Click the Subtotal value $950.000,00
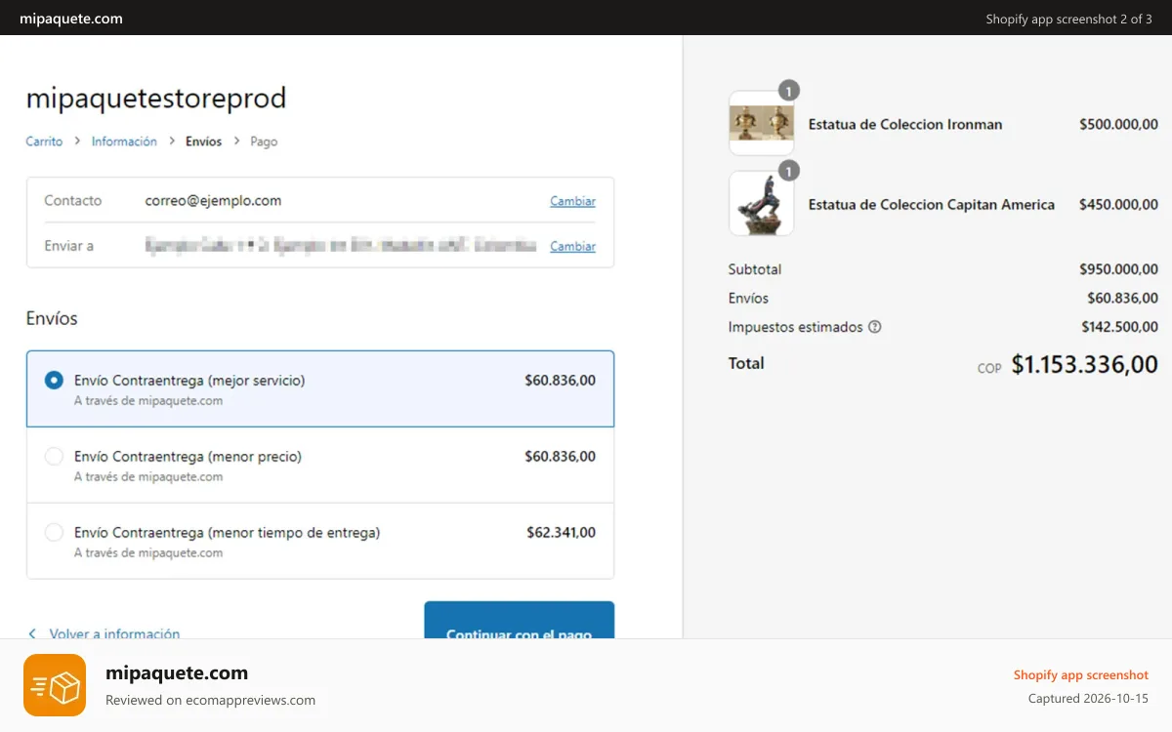1172x732 pixels. click(1118, 268)
